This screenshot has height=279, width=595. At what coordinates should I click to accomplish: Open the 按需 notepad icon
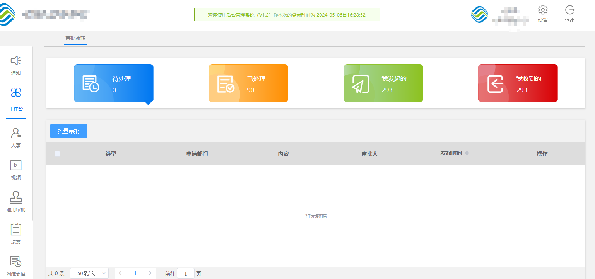pos(16,229)
